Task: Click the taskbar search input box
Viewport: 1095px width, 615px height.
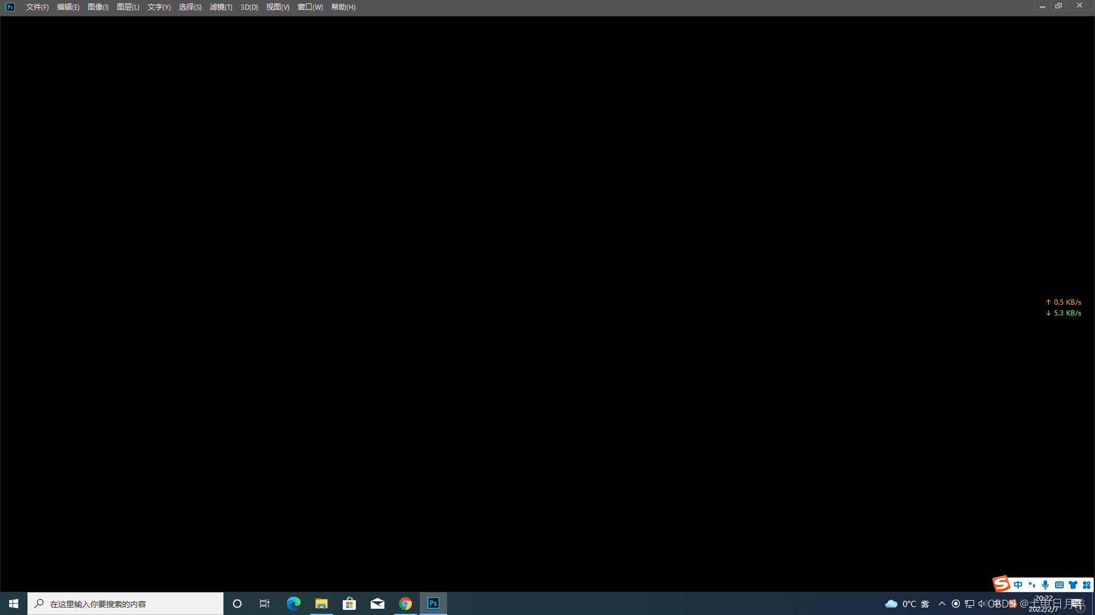Action: (125, 604)
